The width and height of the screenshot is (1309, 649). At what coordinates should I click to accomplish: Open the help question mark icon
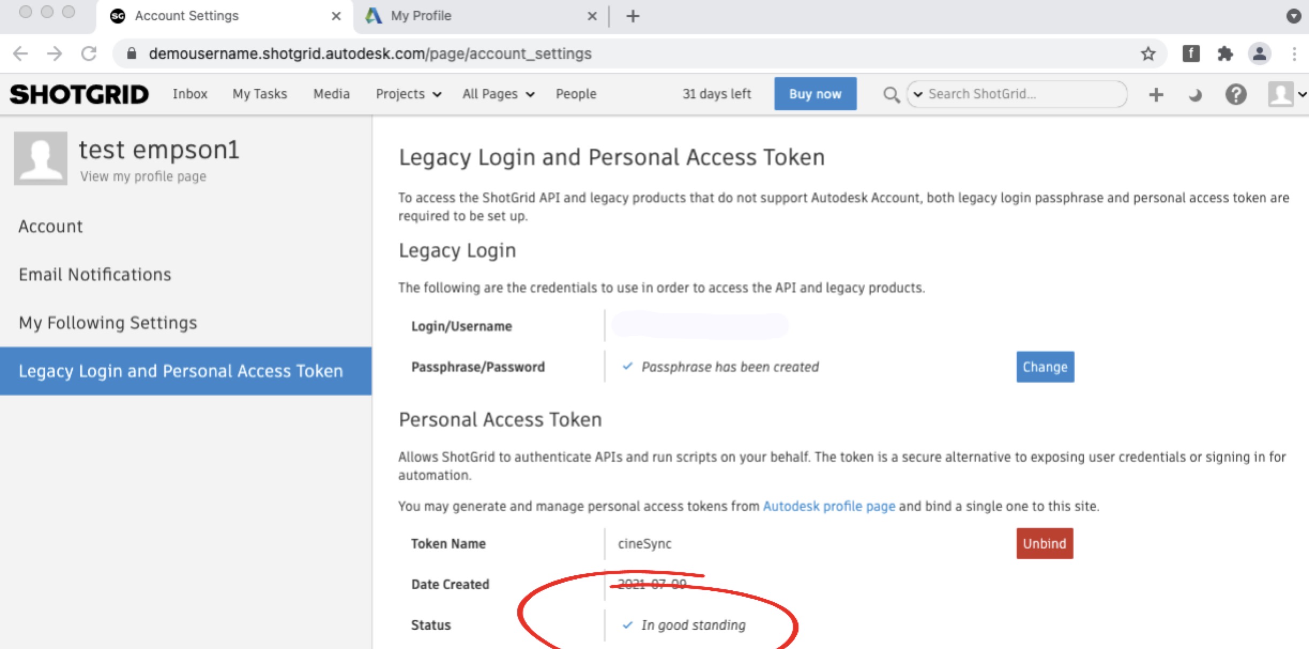pyautogui.click(x=1236, y=95)
